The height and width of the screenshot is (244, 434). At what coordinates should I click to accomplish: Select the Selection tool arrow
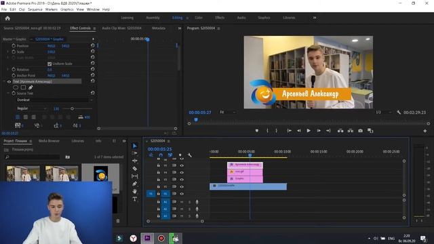tap(134, 146)
